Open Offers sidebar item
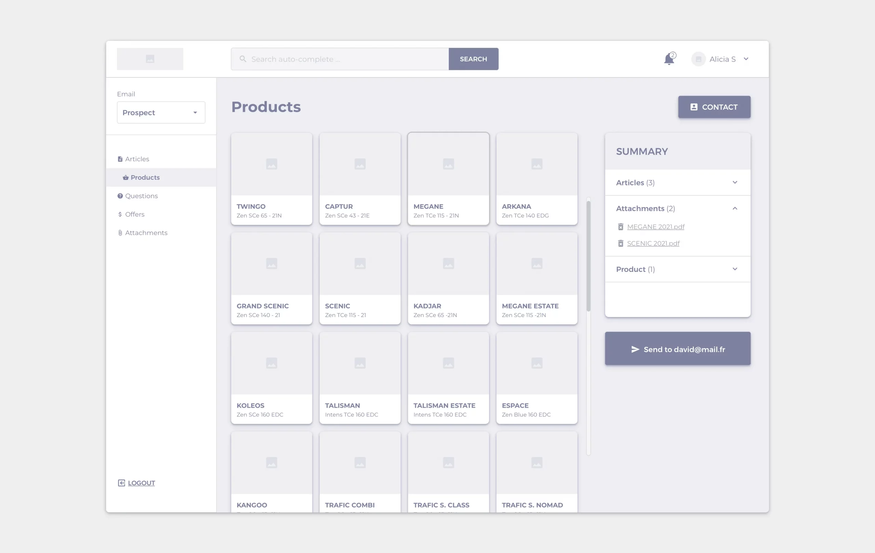The image size is (875, 553). pyautogui.click(x=134, y=214)
